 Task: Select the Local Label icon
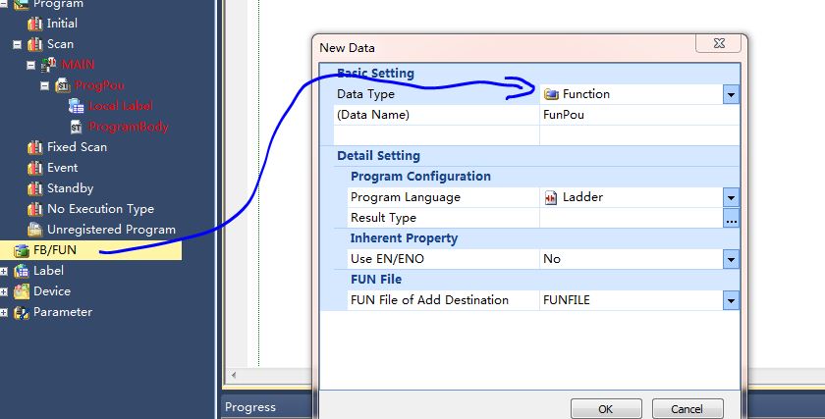[x=77, y=106]
